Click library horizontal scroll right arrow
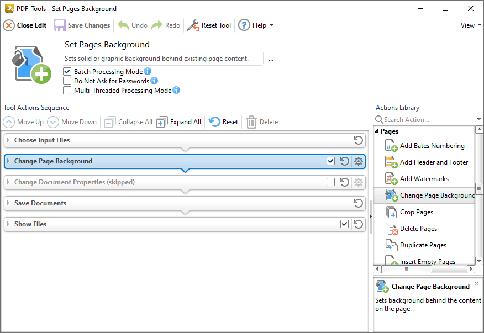 pyautogui.click(x=471, y=269)
